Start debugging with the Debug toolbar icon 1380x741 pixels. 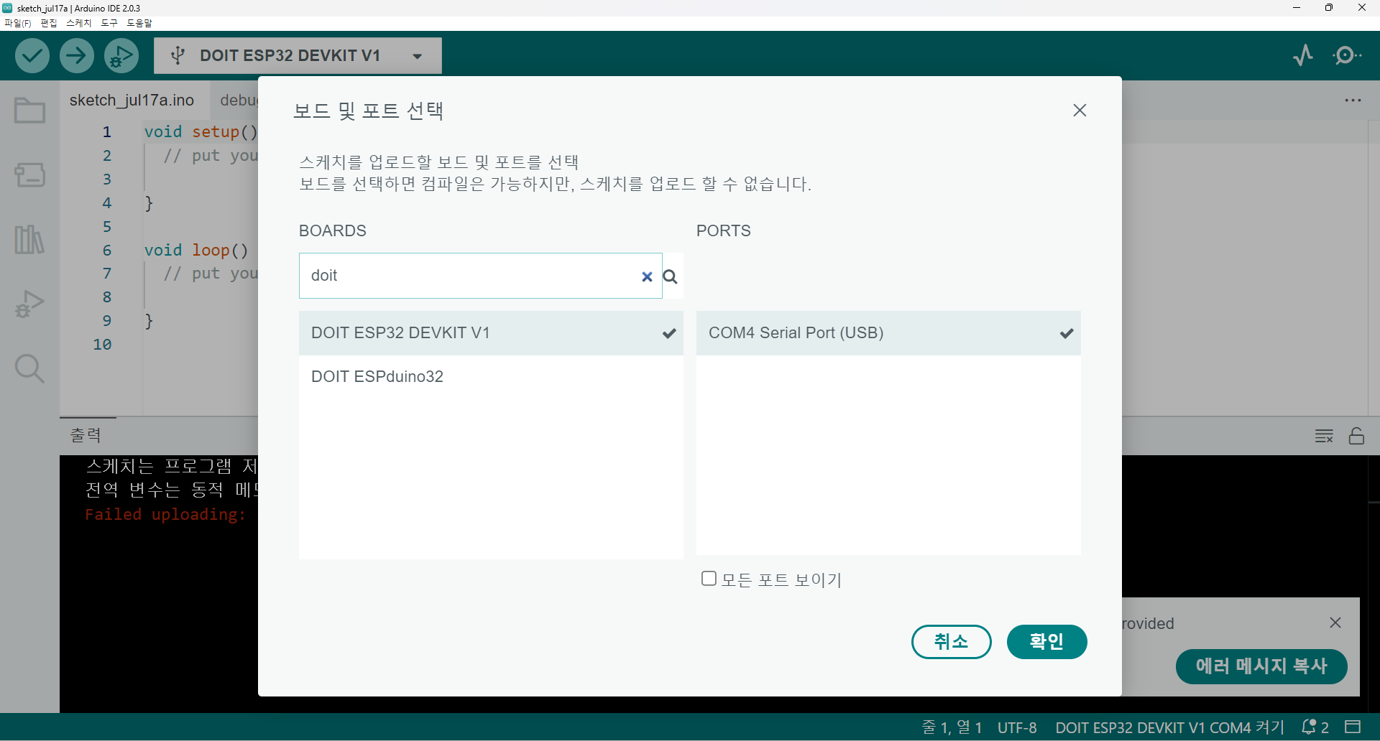[121, 56]
